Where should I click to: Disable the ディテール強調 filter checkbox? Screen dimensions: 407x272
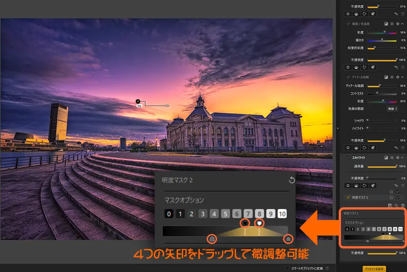click(348, 77)
